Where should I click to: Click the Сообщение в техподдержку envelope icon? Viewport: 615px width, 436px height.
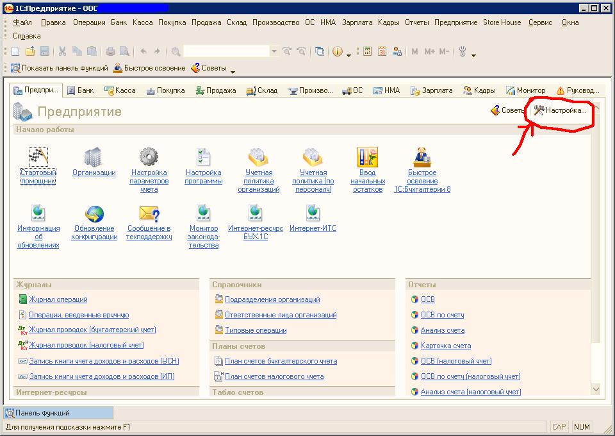(149, 214)
